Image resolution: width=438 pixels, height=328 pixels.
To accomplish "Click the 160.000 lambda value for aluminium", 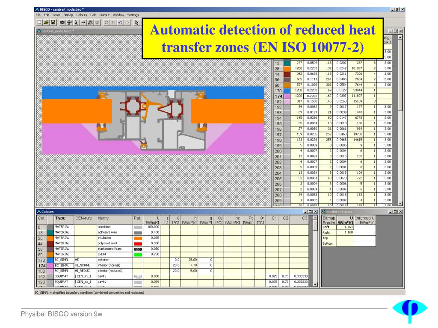I will (x=152, y=227).
